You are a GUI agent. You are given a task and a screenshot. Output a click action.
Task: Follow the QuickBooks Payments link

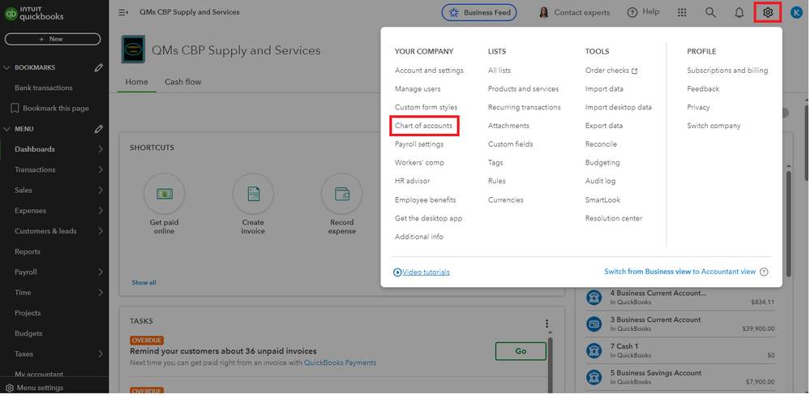[x=340, y=363]
